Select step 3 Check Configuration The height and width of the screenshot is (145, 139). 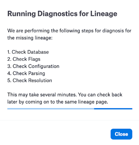click(x=33, y=66)
